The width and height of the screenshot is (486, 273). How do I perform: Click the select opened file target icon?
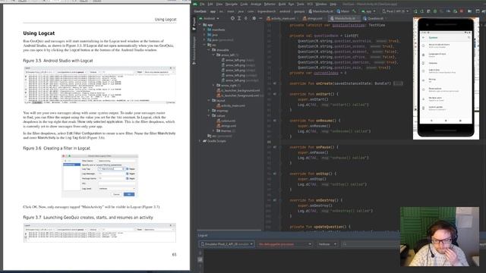click(x=232, y=18)
